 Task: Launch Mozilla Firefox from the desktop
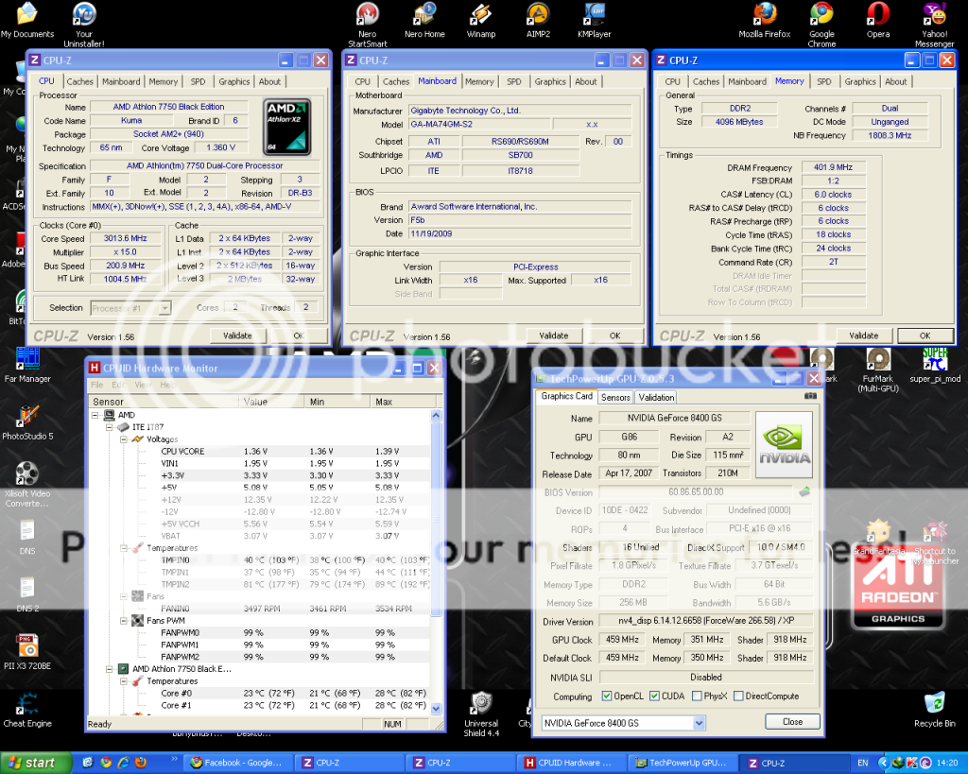point(764,21)
